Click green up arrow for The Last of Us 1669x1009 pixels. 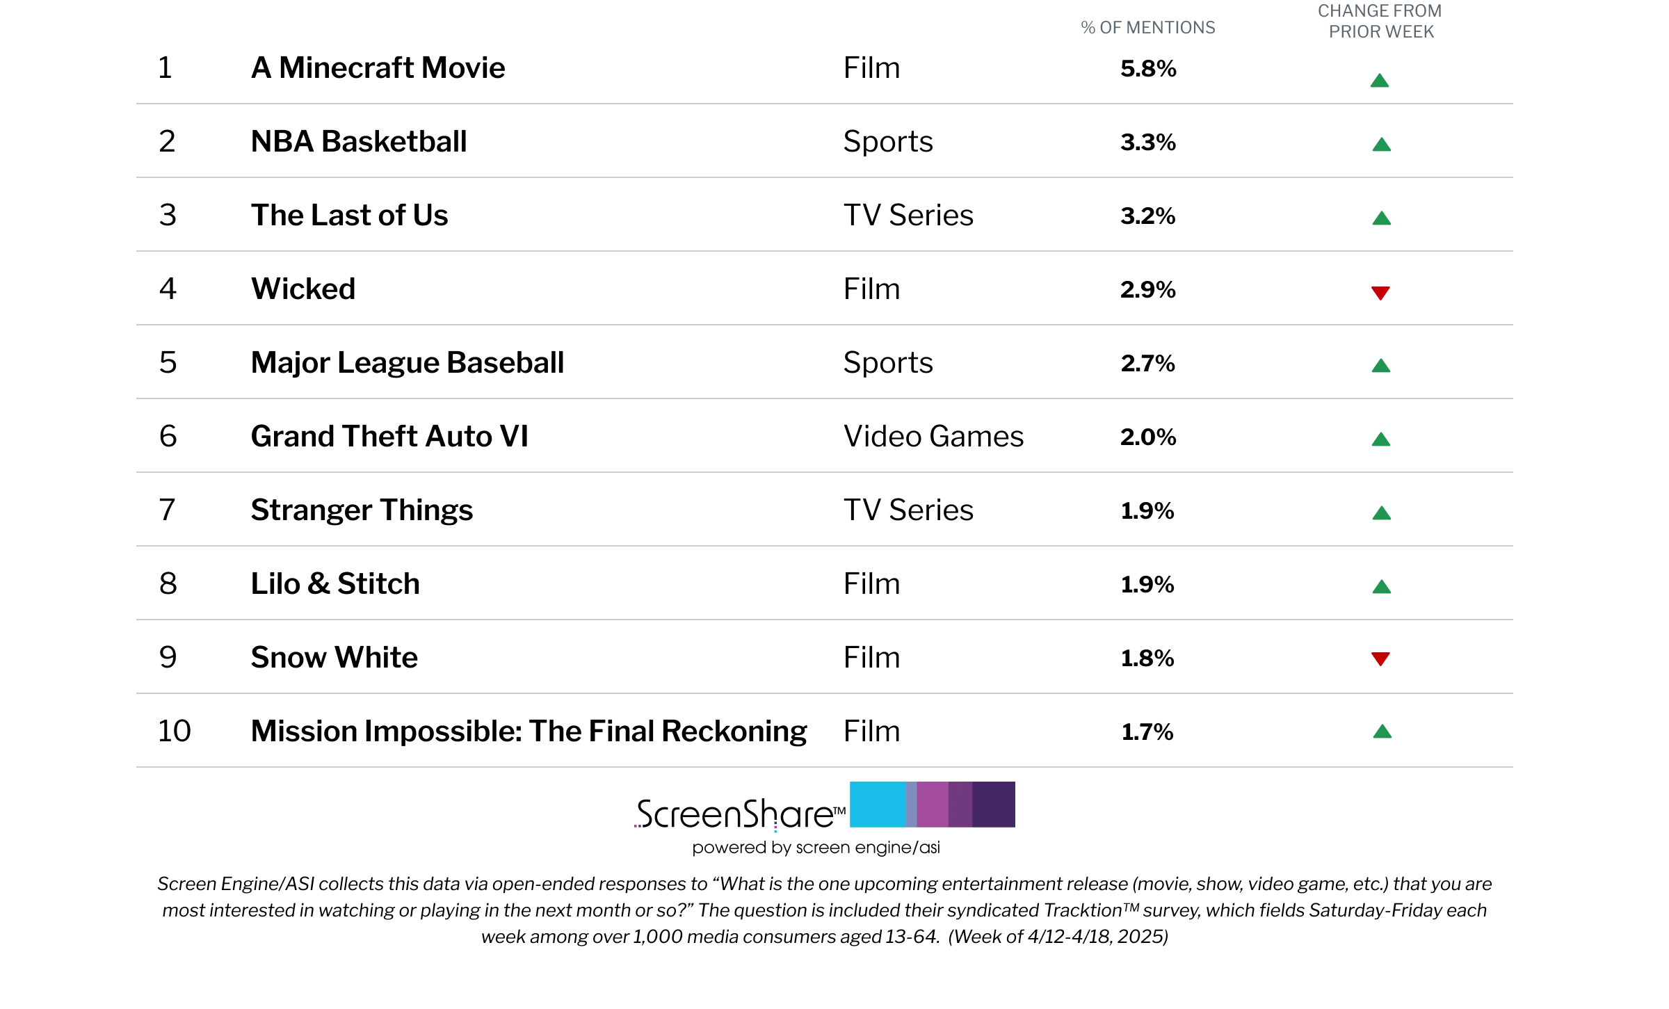tap(1381, 218)
